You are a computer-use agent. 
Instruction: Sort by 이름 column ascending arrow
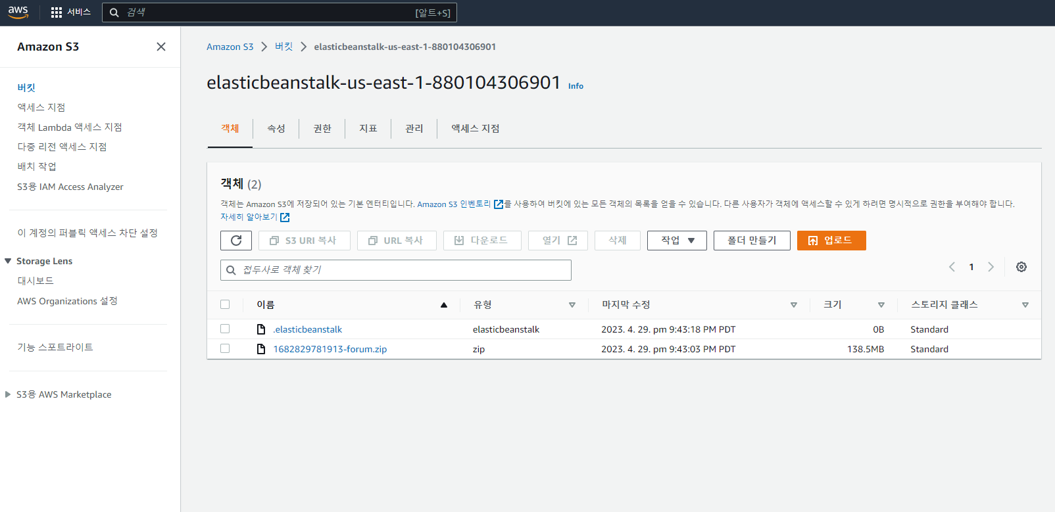coord(444,305)
